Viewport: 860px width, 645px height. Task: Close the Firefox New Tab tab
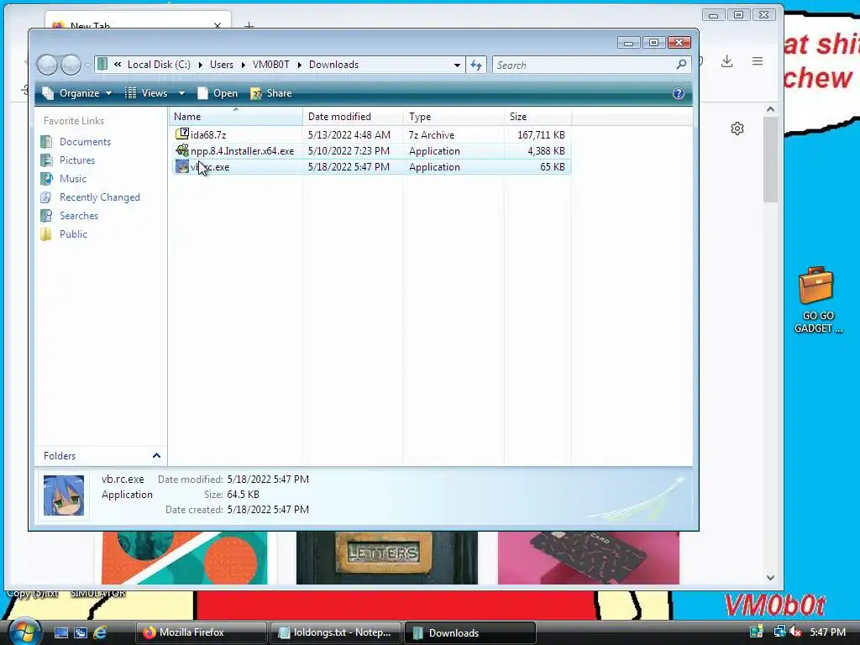coord(218,25)
